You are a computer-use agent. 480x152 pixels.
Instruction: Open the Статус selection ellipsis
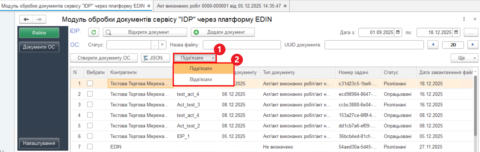[155, 45]
